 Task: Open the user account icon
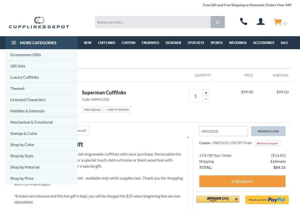tap(260, 22)
